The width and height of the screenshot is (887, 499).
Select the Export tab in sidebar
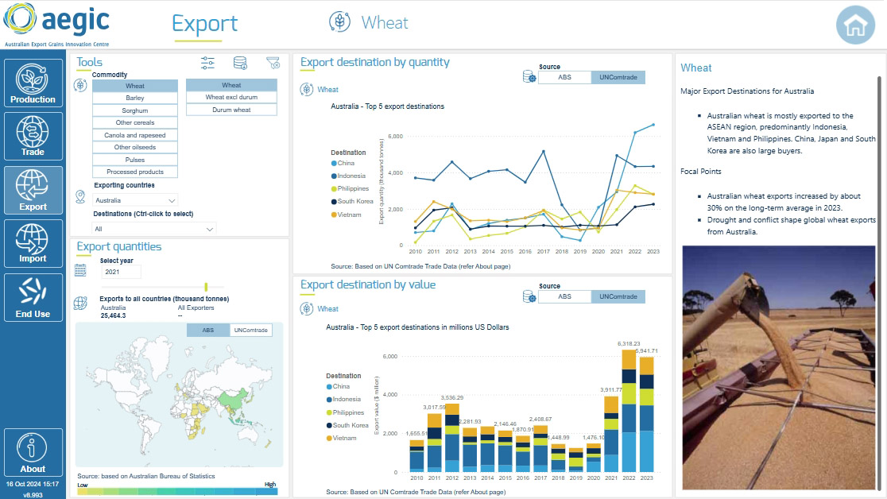[33, 189]
